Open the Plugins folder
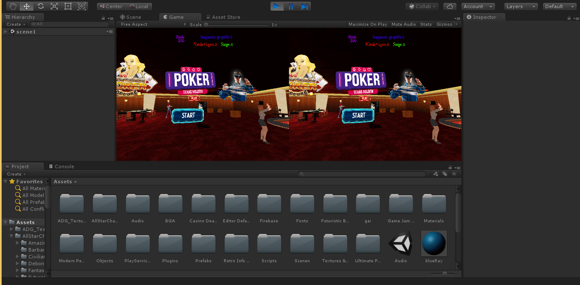 (170, 248)
